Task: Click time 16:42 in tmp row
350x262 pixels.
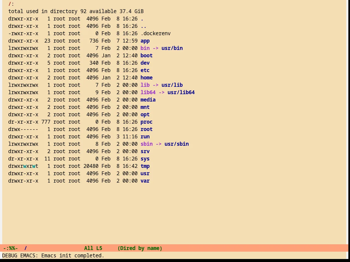Action: tap(130, 166)
